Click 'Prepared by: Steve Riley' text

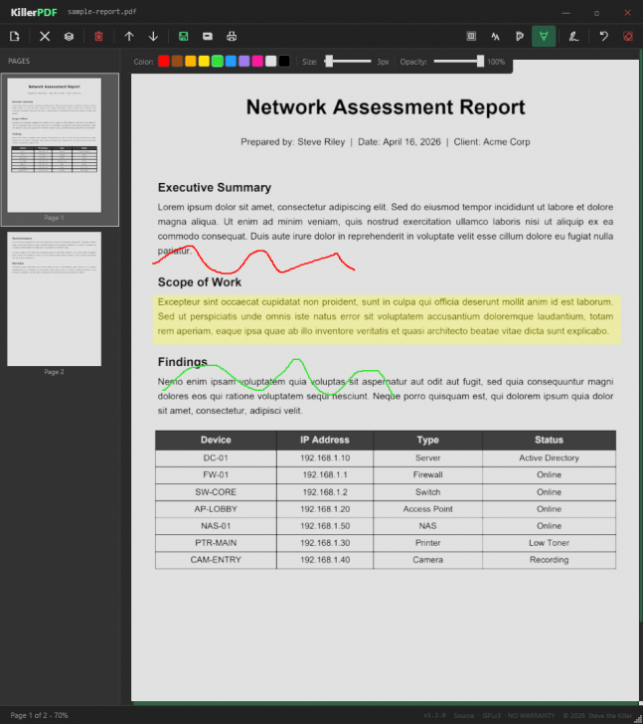pos(292,142)
